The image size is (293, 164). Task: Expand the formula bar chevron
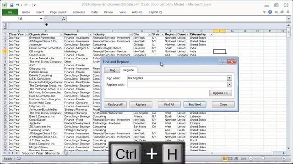tap(288, 19)
